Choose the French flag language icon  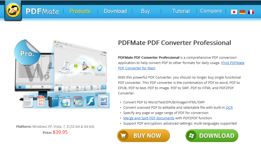click(x=251, y=12)
